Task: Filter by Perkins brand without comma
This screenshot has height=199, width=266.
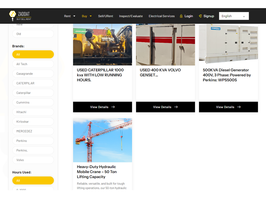Action: click(33, 141)
